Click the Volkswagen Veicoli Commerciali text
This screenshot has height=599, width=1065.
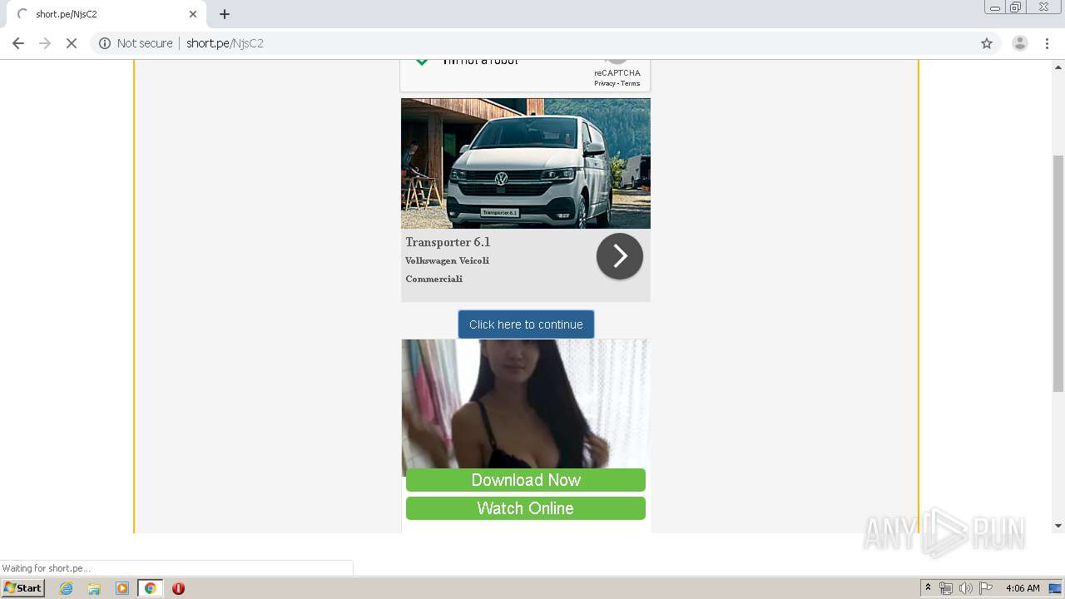[447, 270]
